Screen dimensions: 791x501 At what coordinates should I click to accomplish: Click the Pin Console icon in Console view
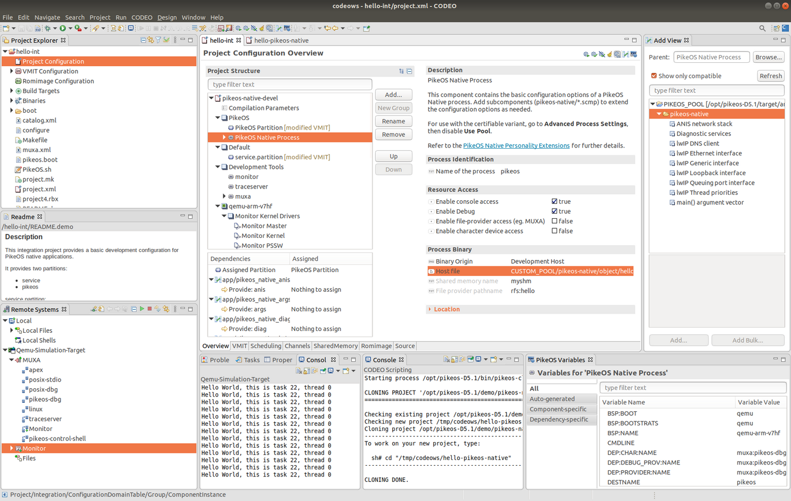click(471, 360)
